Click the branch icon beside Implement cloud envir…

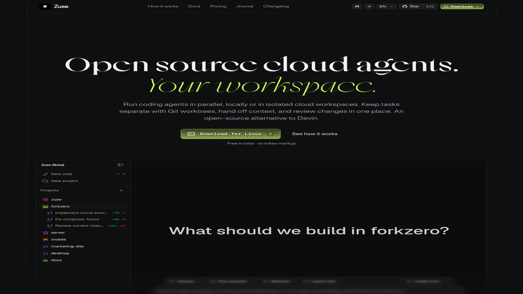[x=49, y=213]
